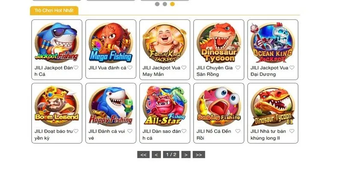Favorite JILI Vua đánh cá with heart
This screenshot has width=342, height=171.
(130, 68)
